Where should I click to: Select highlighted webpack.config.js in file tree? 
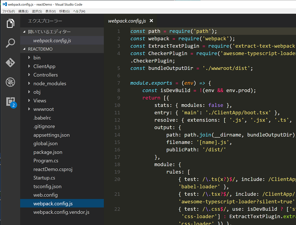62,203
